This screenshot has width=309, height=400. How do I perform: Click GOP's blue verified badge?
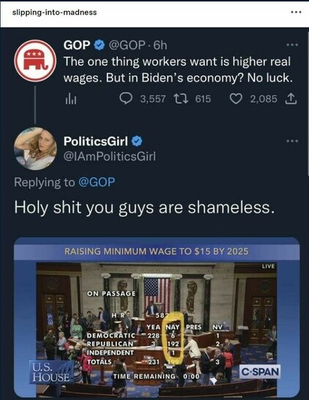coord(100,45)
